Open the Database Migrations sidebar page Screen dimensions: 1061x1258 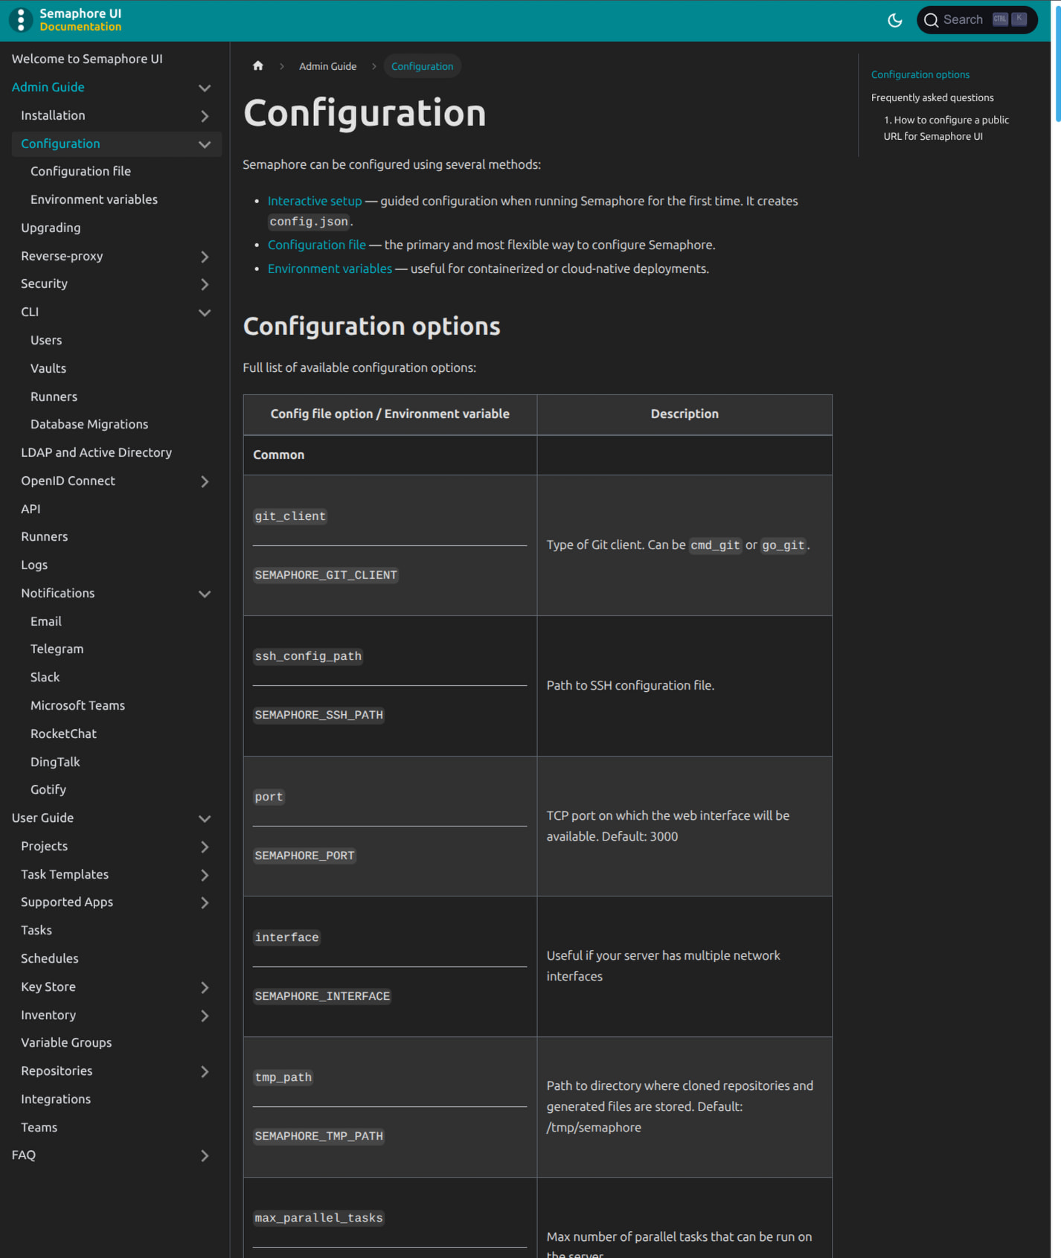89,424
